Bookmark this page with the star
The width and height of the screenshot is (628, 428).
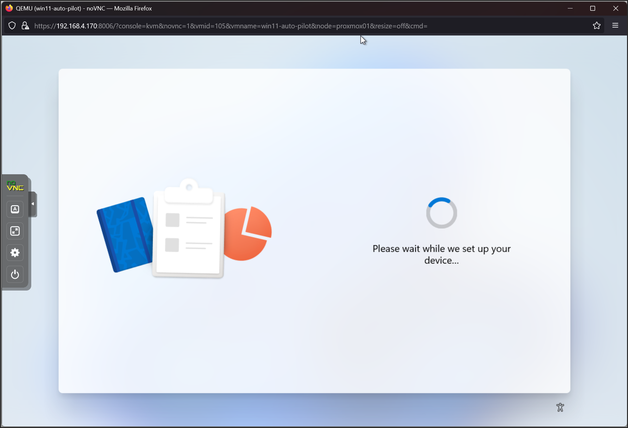pyautogui.click(x=596, y=26)
